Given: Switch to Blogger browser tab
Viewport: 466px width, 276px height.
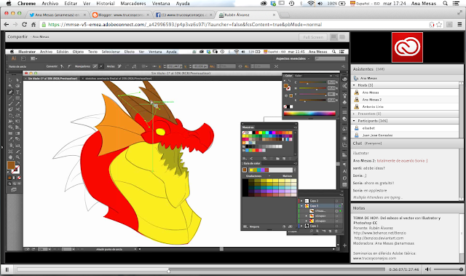Looking at the screenshot, I should coord(121,15).
